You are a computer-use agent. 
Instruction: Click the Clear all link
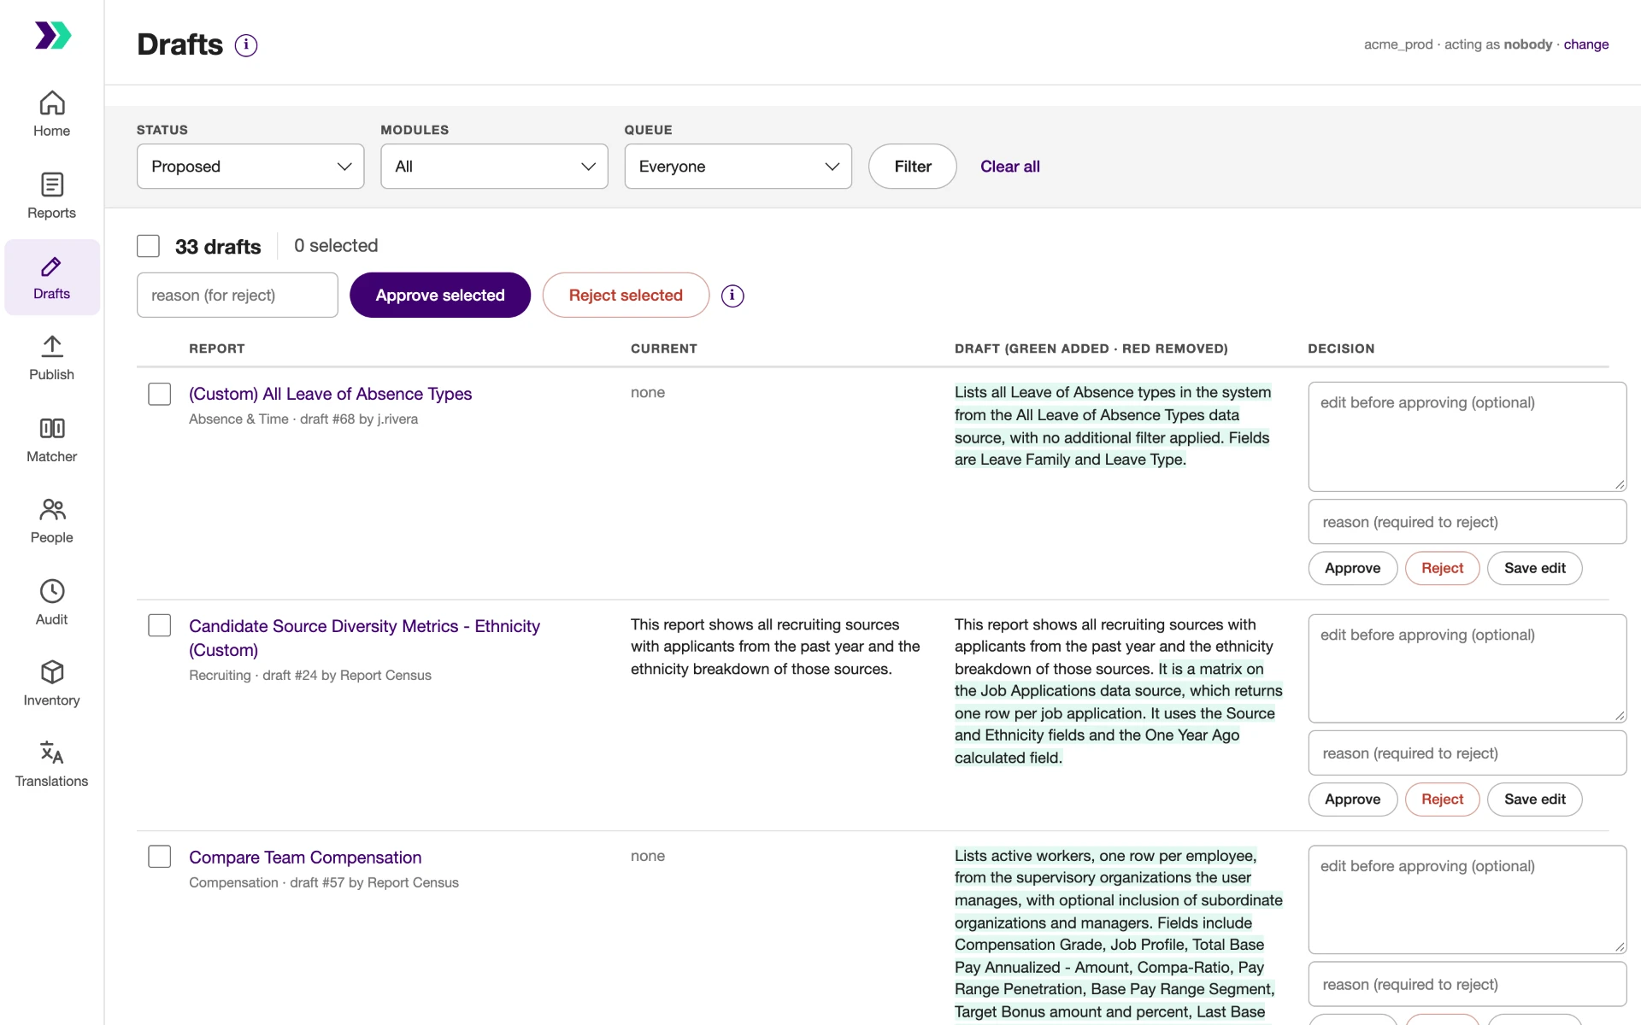point(1010,167)
